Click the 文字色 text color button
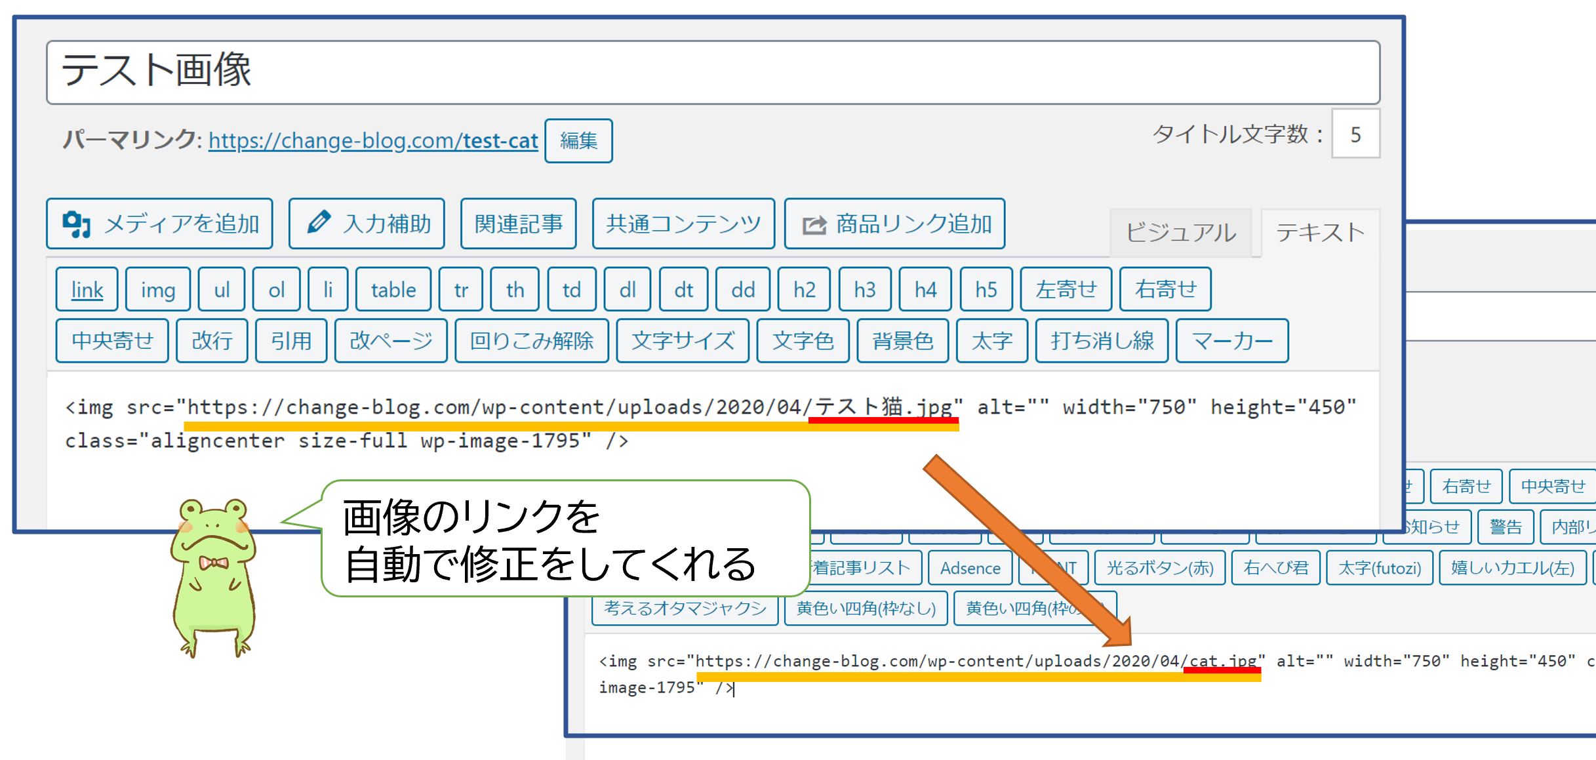This screenshot has width=1596, height=760. tap(803, 341)
